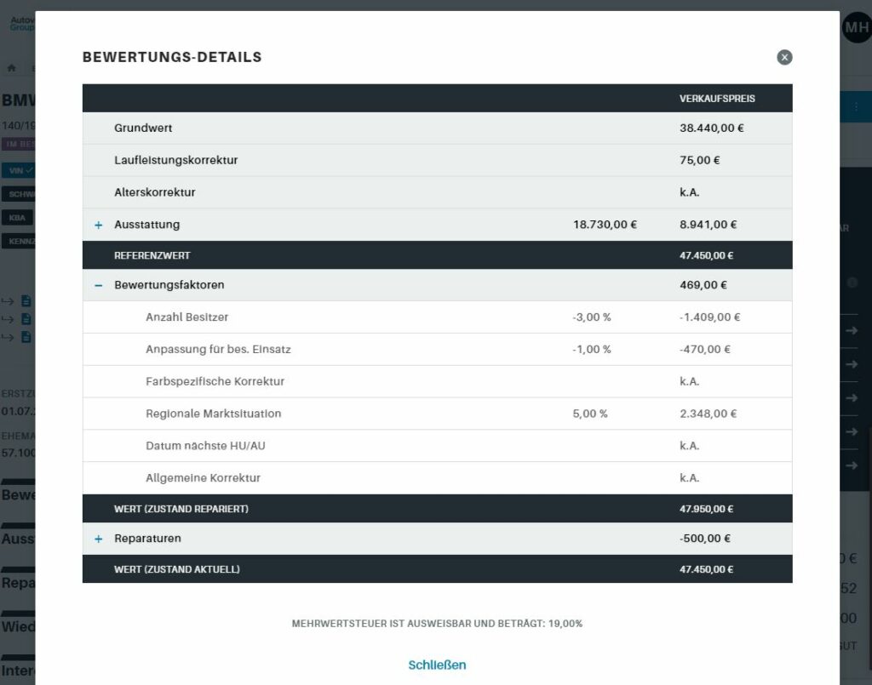
Task: Click the KBA badge in the background page
Action: [x=17, y=217]
